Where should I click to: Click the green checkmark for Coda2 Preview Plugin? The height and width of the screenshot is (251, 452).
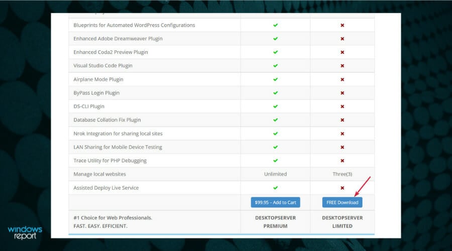click(x=276, y=52)
